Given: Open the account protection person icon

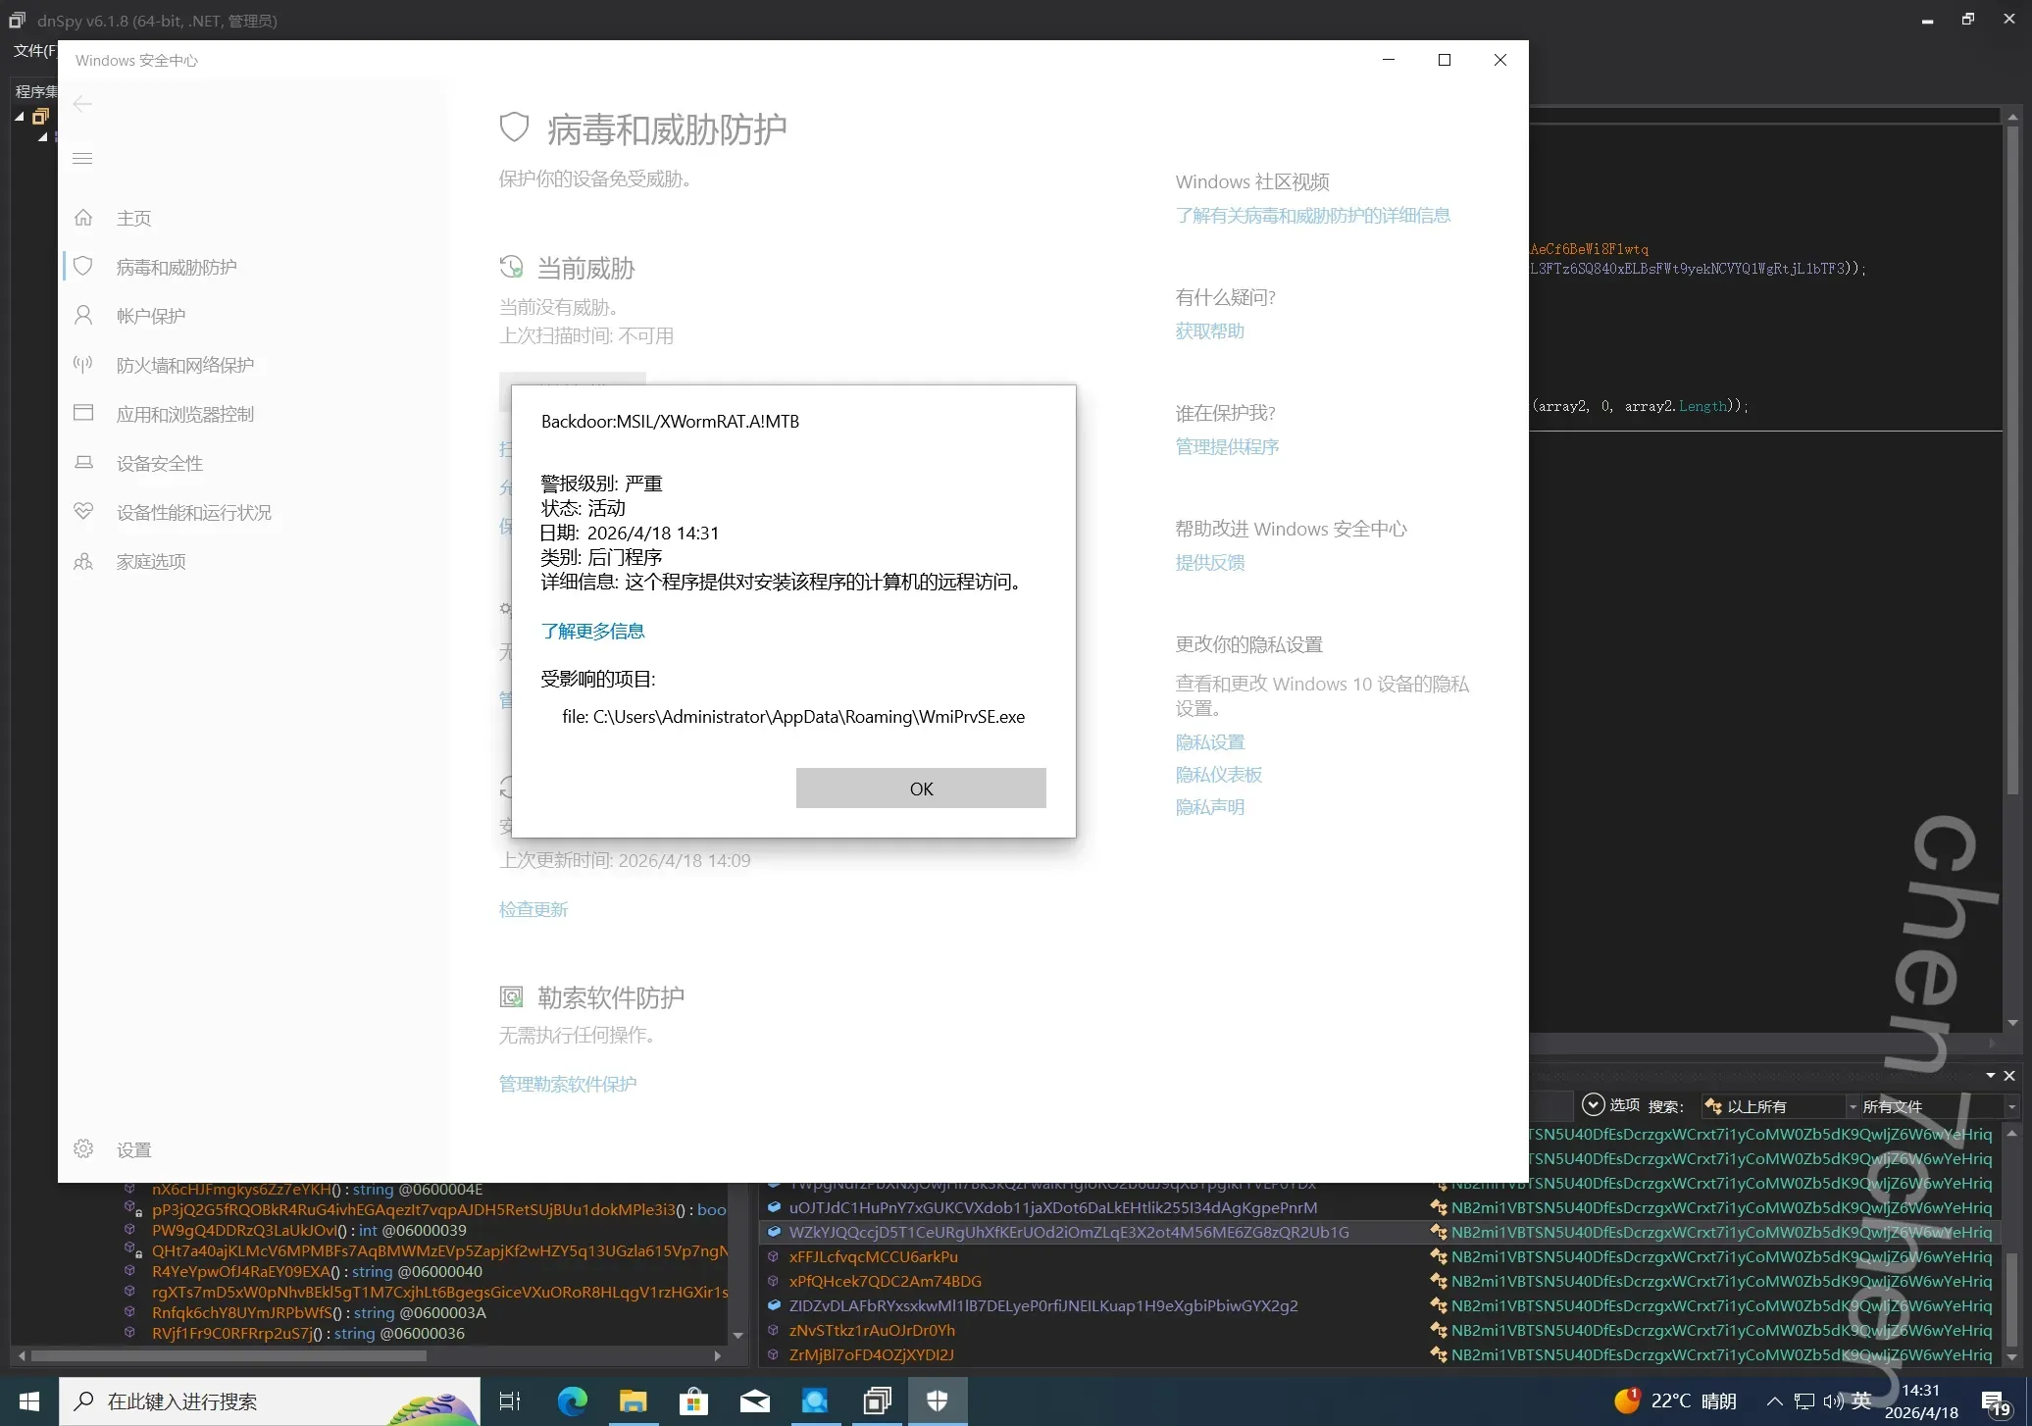Looking at the screenshot, I should tap(83, 316).
